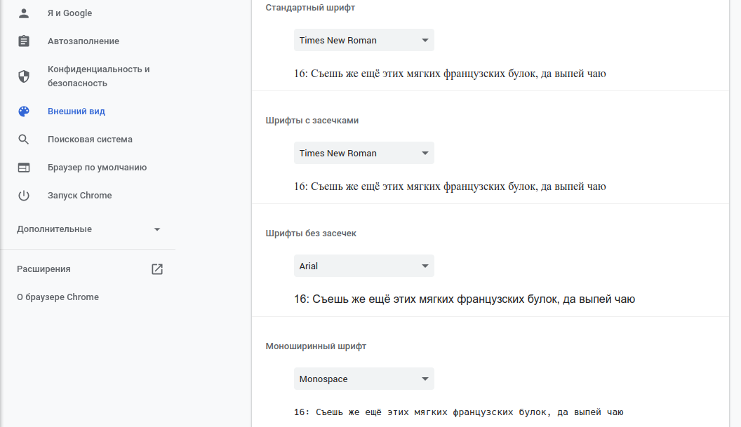Screen dimensions: 741x427
Task: Click the arrow of the Arial selector
Action: tap(425, 266)
